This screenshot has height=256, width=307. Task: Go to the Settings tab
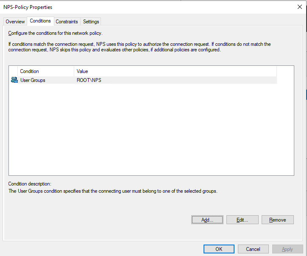pyautogui.click(x=91, y=22)
